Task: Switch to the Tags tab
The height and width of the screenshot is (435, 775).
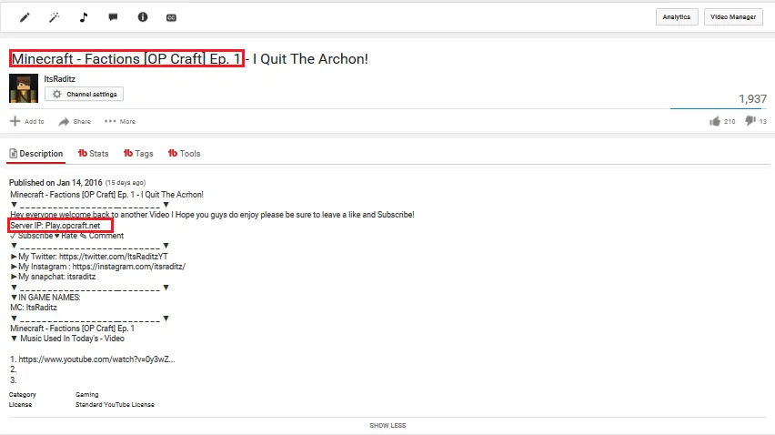Action: pos(138,154)
